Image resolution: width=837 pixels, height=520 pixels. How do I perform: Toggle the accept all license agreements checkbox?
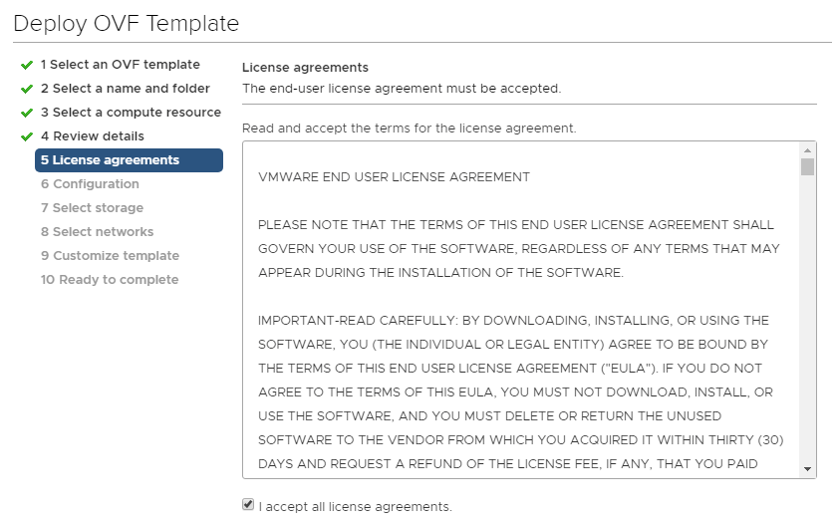point(248,505)
